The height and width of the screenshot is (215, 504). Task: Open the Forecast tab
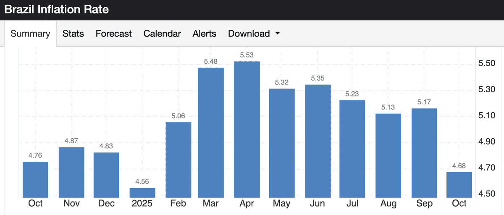click(113, 34)
